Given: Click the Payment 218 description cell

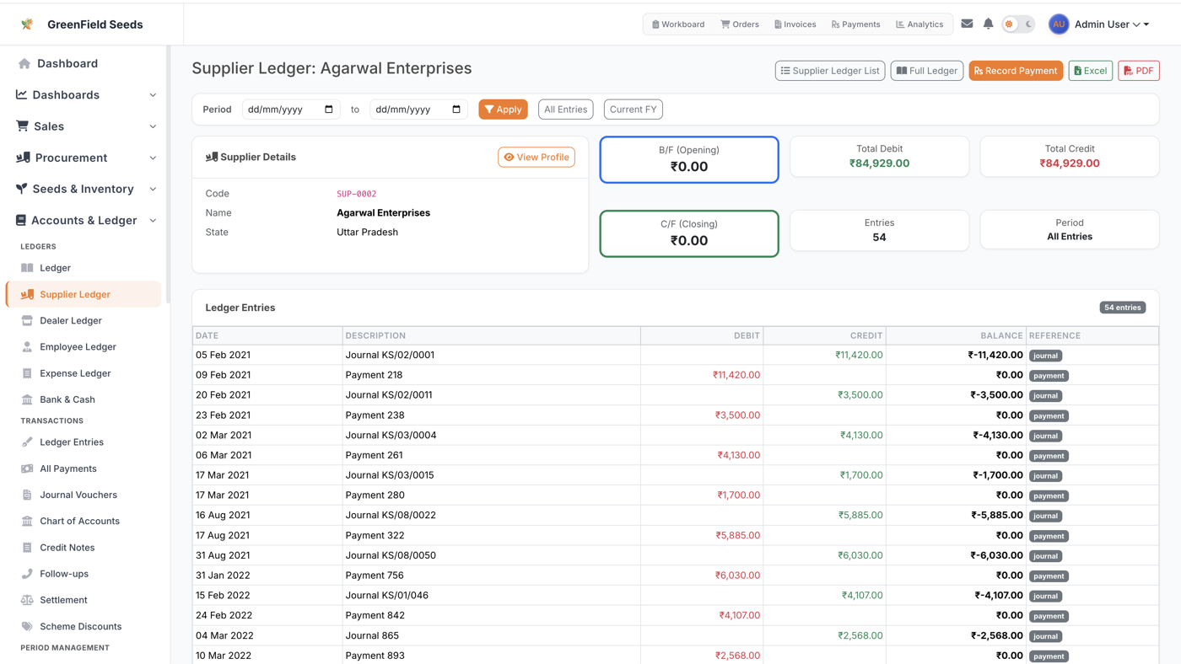Looking at the screenshot, I should click(x=491, y=375).
